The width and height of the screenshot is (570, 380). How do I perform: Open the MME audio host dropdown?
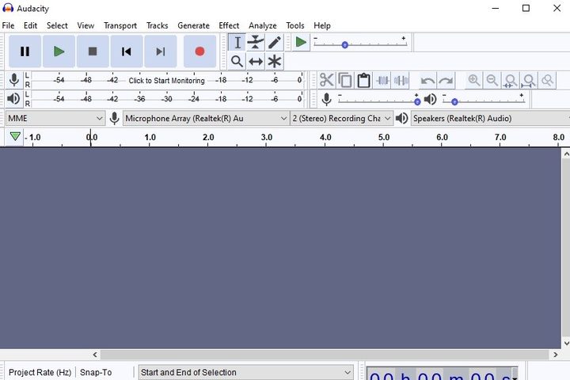(x=55, y=118)
